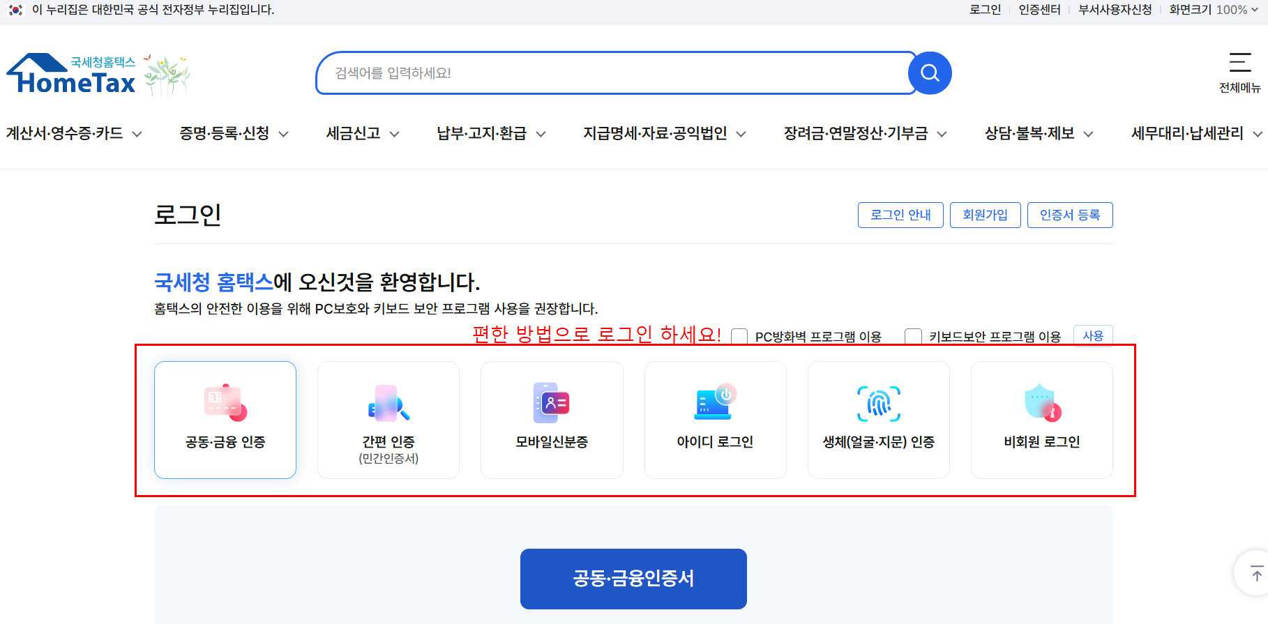Screen dimensions: 1268x624
Task: Click the magnifier search button
Action: 930,73
